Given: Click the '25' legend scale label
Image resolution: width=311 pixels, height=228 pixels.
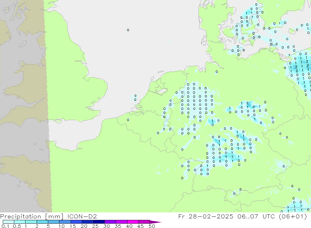Looking at the screenshot, I should [95, 226].
